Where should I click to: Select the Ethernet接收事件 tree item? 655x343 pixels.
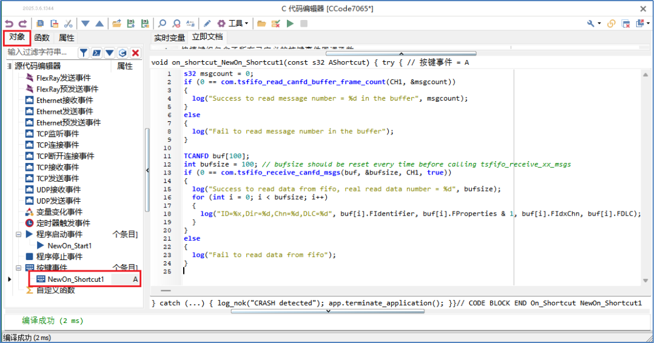click(64, 101)
